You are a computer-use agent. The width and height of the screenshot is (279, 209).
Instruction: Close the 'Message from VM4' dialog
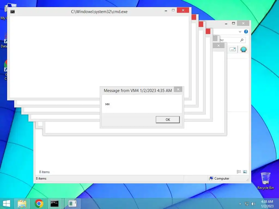pyautogui.click(x=178, y=89)
